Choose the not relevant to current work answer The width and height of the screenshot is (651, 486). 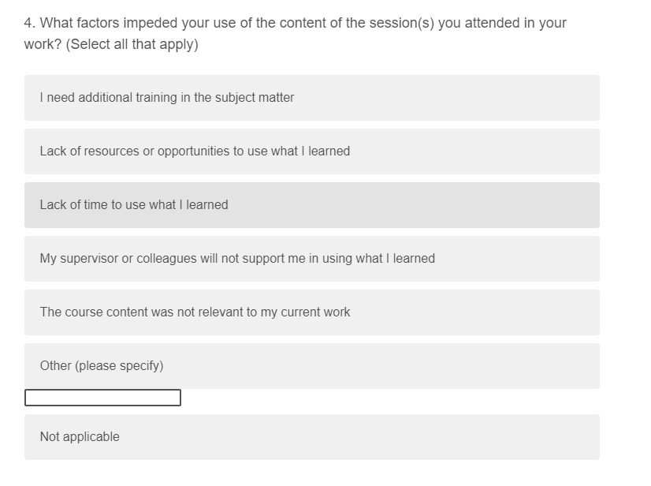pos(195,312)
